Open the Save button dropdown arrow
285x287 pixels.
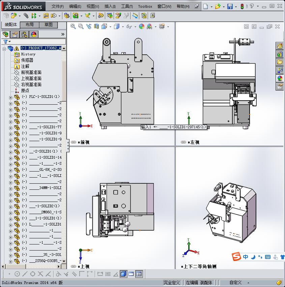pyautogui.click(x=236, y=7)
